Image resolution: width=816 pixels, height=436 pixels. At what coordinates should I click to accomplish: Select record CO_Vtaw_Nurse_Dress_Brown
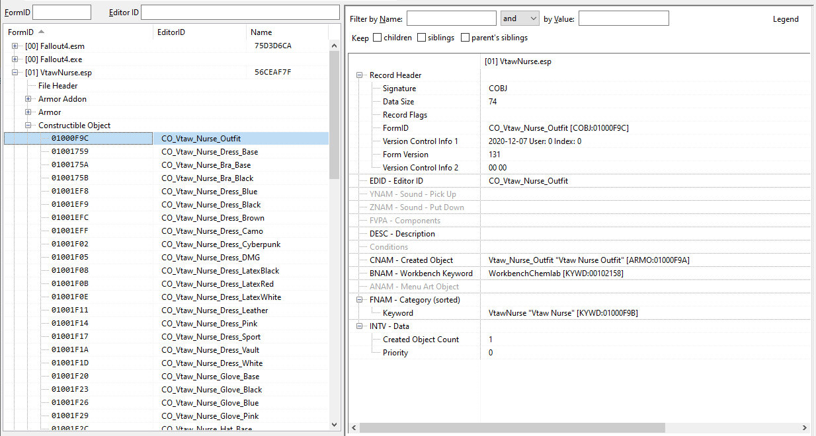[166, 218]
